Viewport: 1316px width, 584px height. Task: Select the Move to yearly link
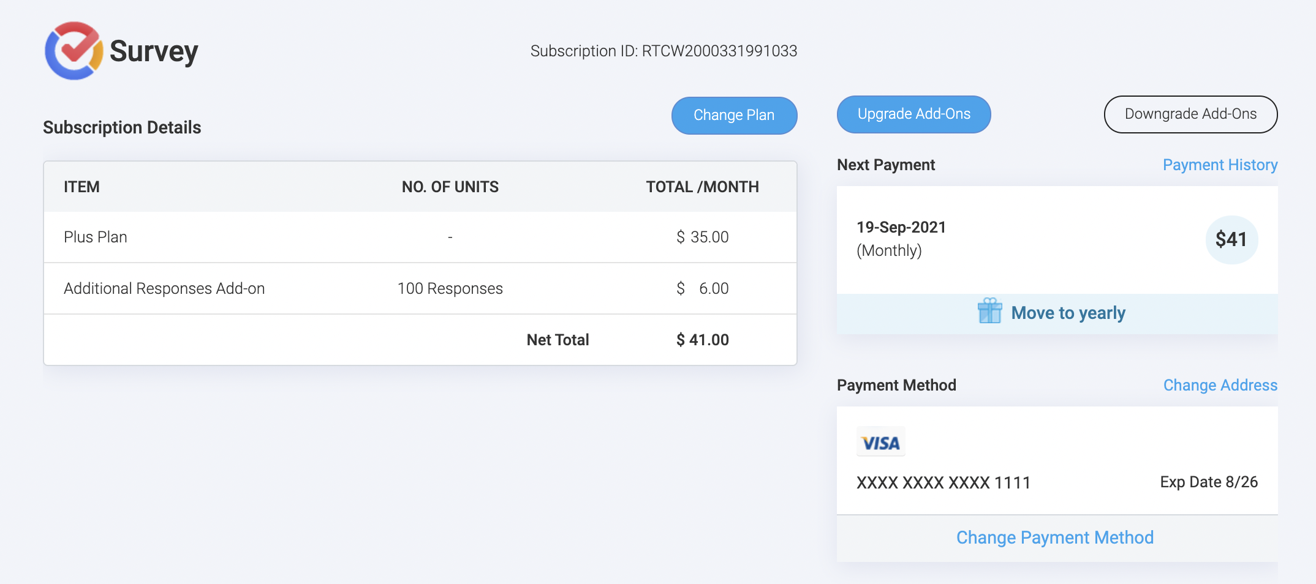tap(1068, 313)
